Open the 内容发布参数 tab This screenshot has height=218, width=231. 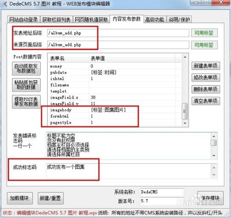pyautogui.click(x=127, y=19)
